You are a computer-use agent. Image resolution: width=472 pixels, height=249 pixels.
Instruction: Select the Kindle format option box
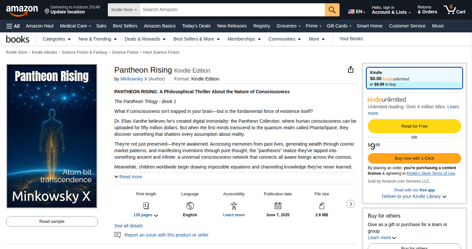click(x=414, y=78)
